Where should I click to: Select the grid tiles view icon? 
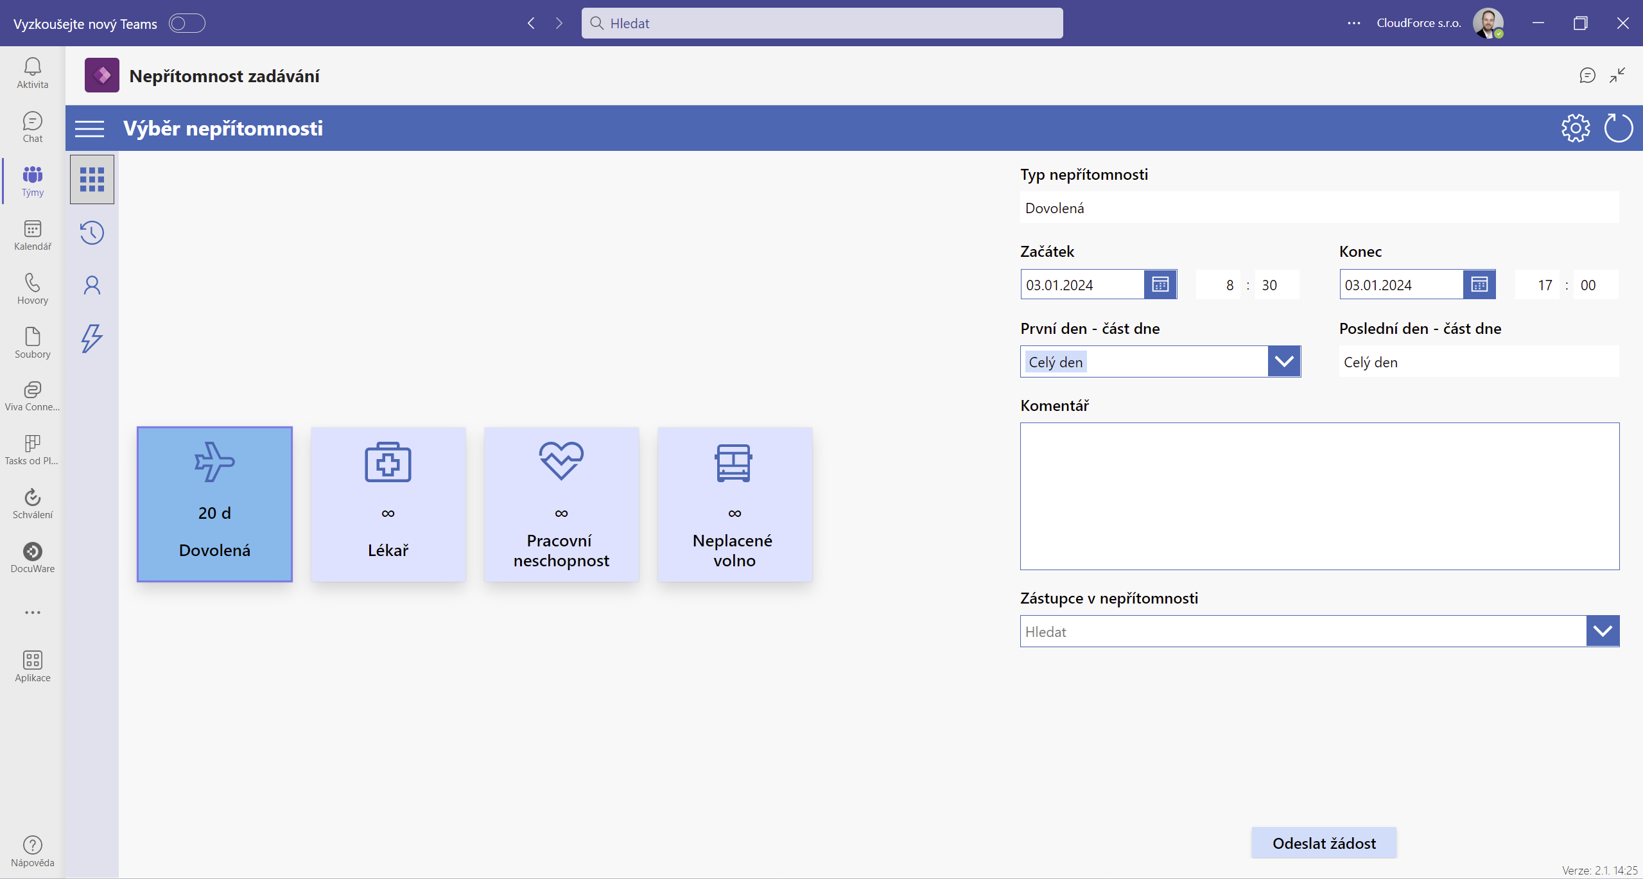[x=92, y=179]
